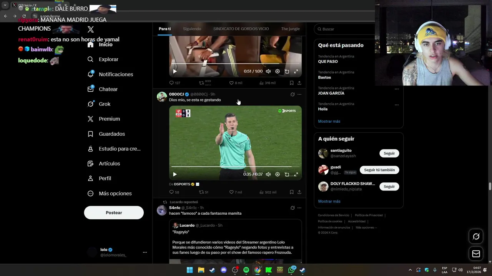Expand Más opciones footer link
Screen dimensions: 492x276
[x=366, y=227]
